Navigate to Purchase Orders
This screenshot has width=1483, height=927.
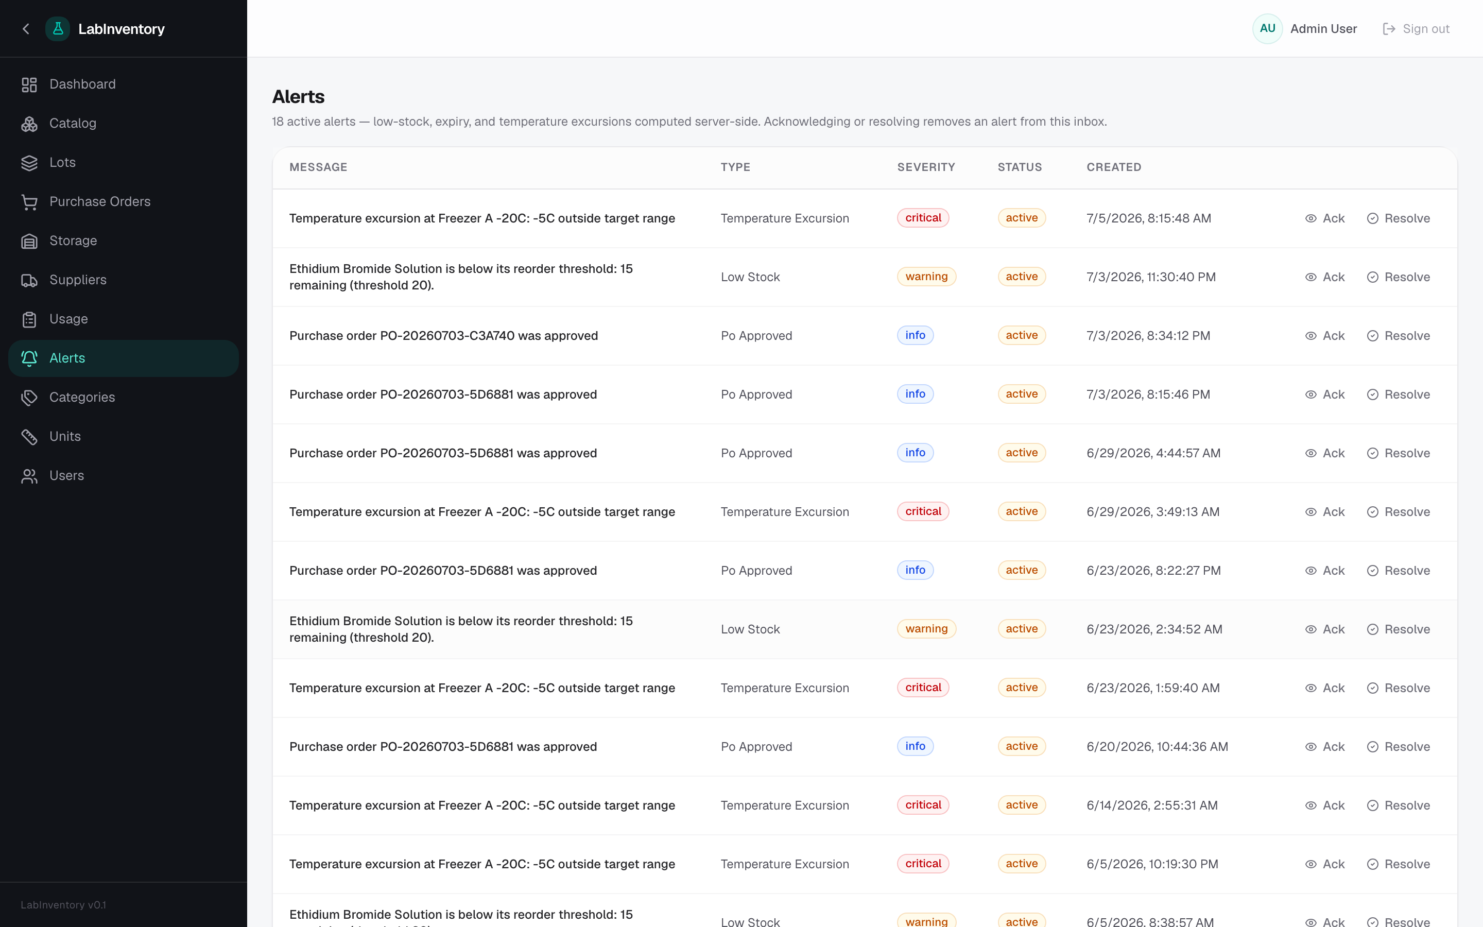123,202
